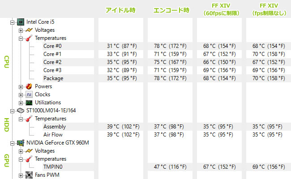Click the GPU Temperatures thermometer icon

pyautogui.click(x=29, y=159)
